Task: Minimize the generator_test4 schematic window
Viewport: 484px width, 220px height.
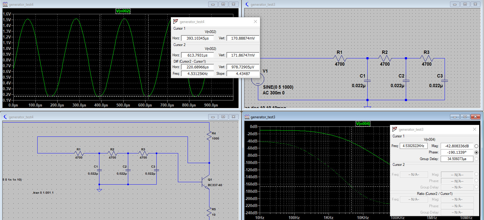Action: coord(213,117)
